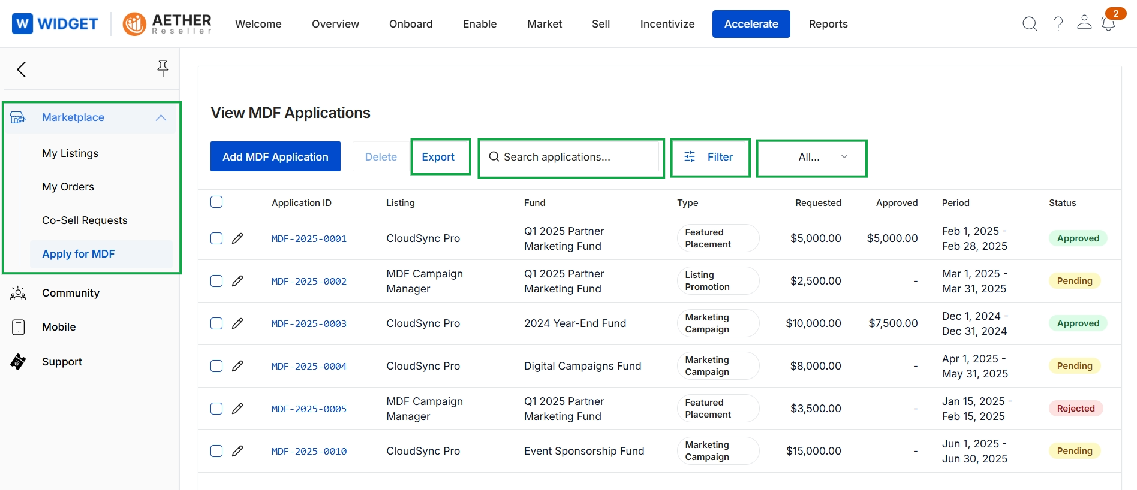Open application MDF-2025-0003 link
This screenshot has width=1137, height=490.
pyautogui.click(x=309, y=323)
